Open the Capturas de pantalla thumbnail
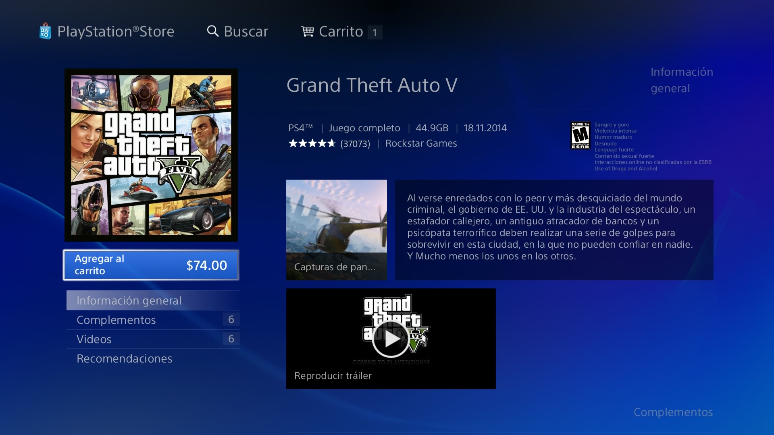Image resolution: width=774 pixels, height=435 pixels. click(x=337, y=230)
